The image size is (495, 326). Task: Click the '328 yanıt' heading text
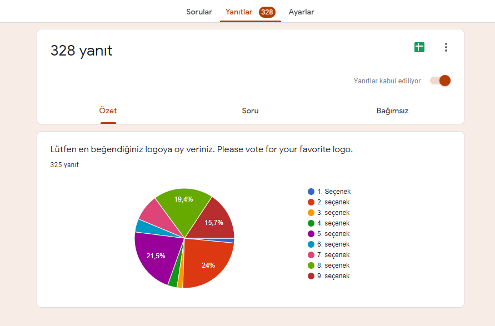click(82, 51)
